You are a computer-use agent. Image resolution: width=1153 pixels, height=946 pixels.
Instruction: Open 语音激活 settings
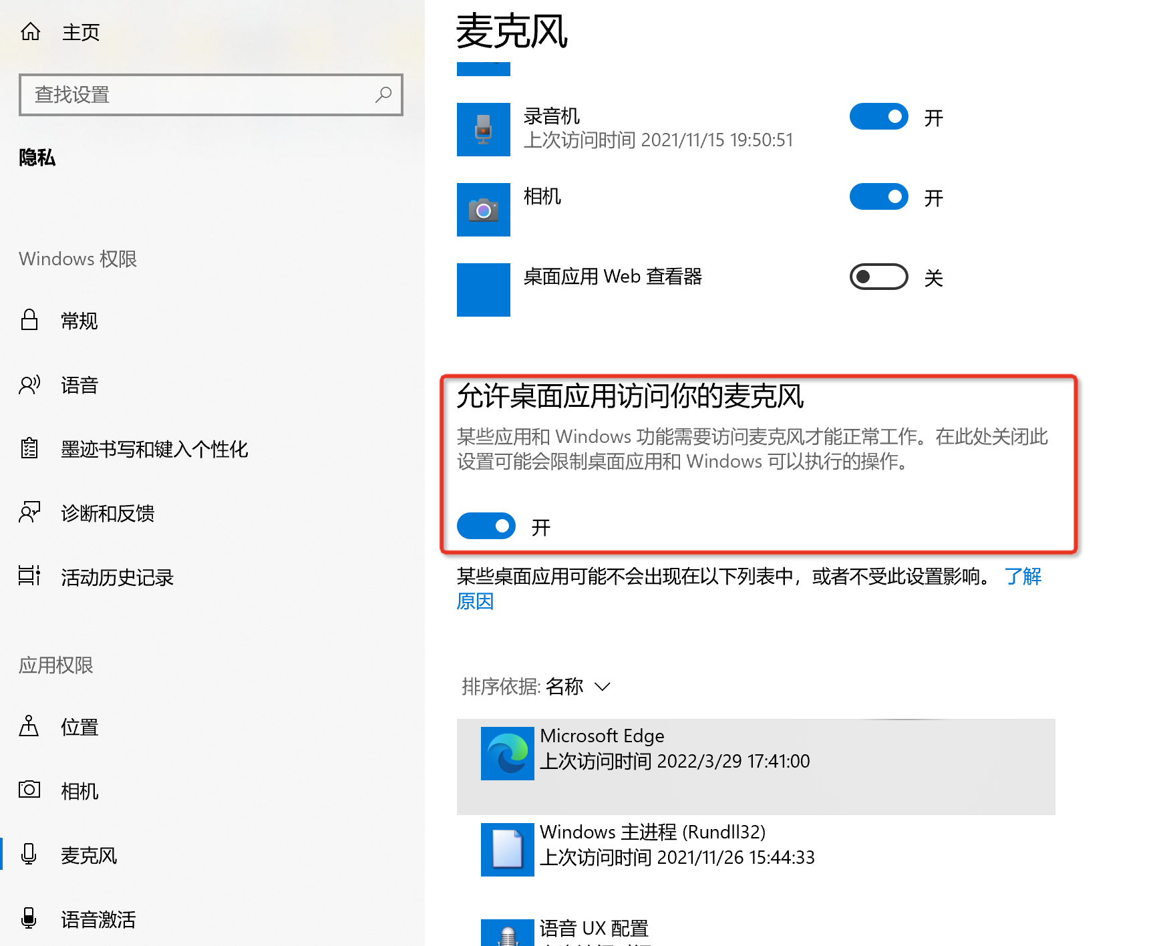(98, 919)
